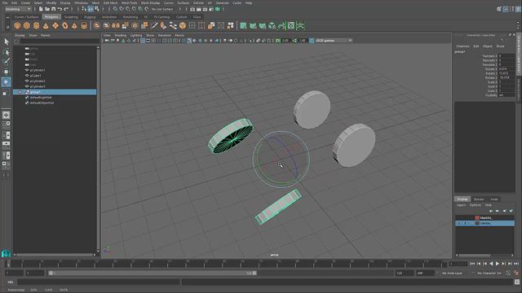
Task: Switch to the Rigging shelf tab
Action: [x=90, y=17]
